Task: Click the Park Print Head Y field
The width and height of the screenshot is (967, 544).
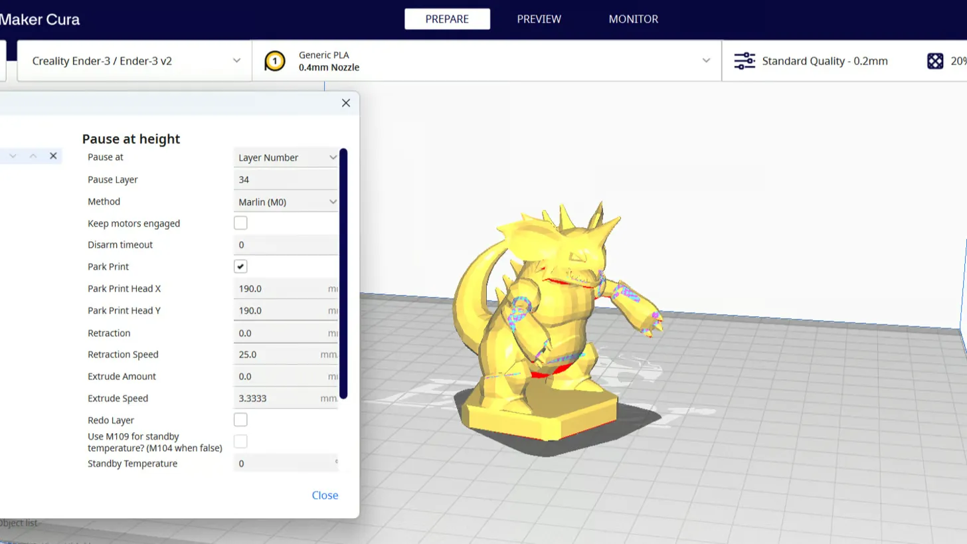Action: click(x=286, y=311)
